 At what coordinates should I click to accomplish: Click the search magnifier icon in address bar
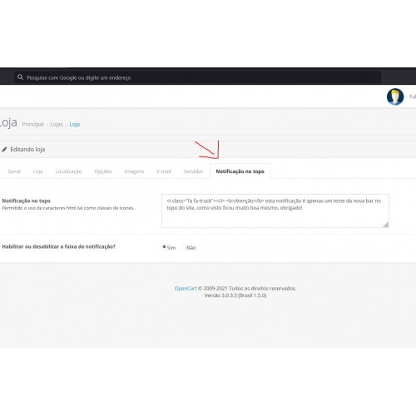click(20, 77)
